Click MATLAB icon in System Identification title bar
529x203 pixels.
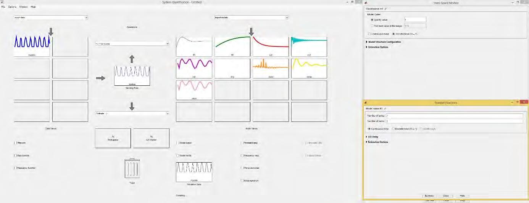coord(2,2)
